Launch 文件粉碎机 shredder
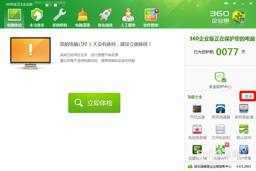The width and height of the screenshot is (256, 171). point(221,132)
